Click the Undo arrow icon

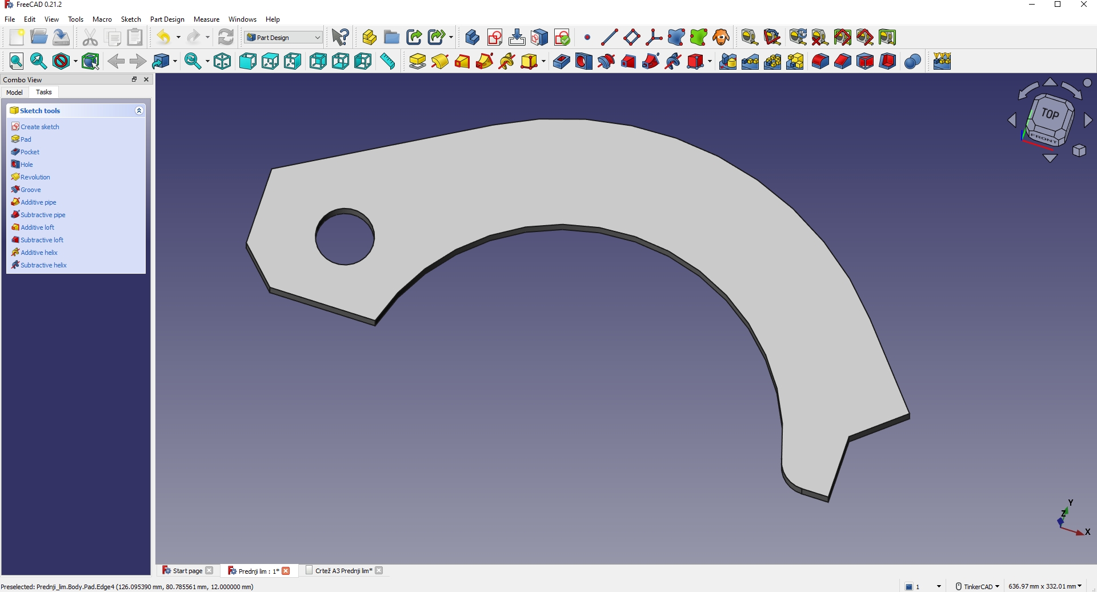click(x=164, y=37)
